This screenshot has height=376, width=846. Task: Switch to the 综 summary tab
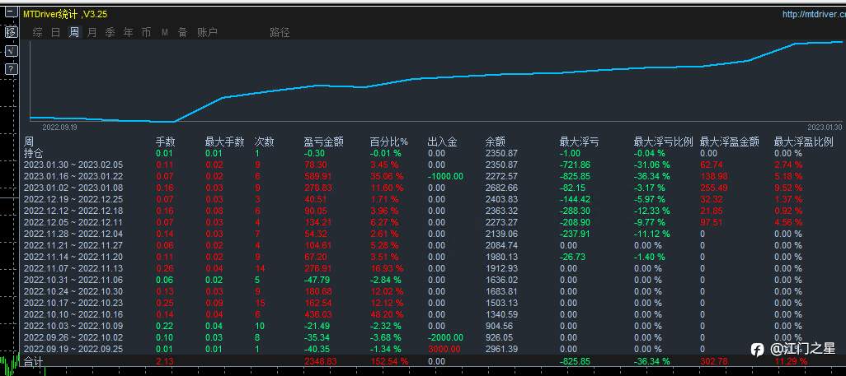[x=37, y=32]
